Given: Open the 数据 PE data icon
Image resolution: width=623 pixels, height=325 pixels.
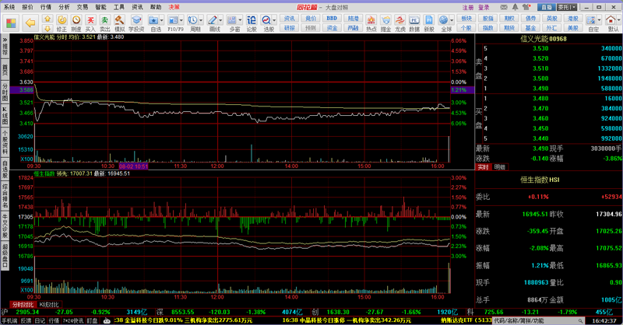Looking at the screenshot, I should (x=414, y=23).
